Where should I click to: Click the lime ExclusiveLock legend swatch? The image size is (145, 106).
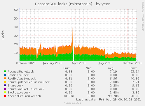click(x=5, y=92)
